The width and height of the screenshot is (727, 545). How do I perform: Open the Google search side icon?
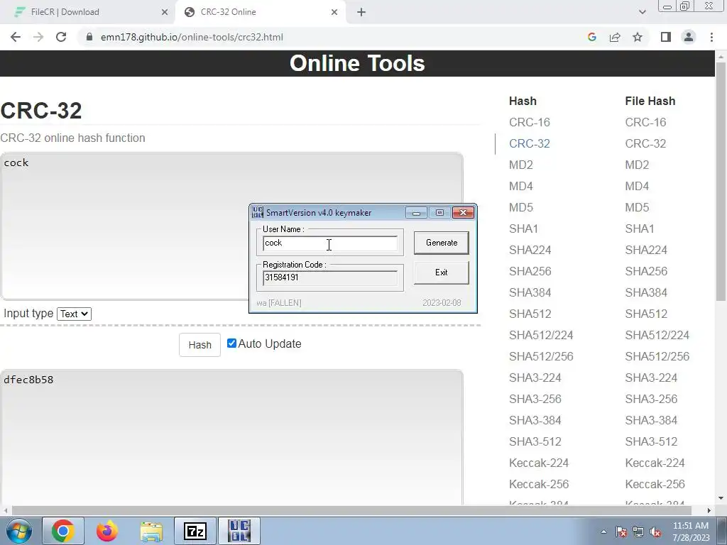[591, 37]
